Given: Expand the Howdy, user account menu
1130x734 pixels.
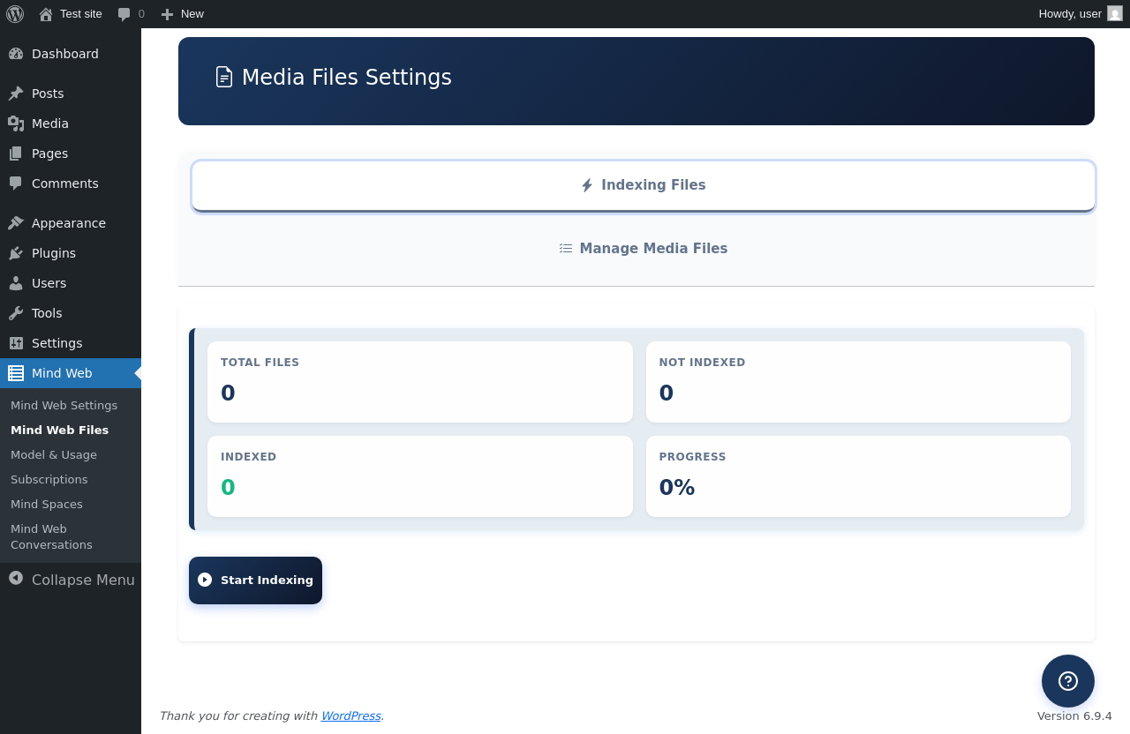Looking at the screenshot, I should pyautogui.click(x=1069, y=14).
